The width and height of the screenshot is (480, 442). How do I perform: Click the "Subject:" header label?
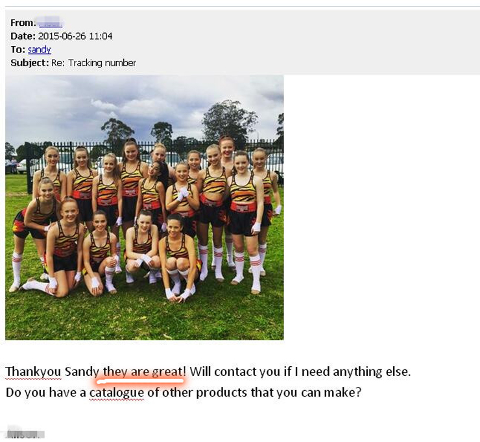click(30, 63)
